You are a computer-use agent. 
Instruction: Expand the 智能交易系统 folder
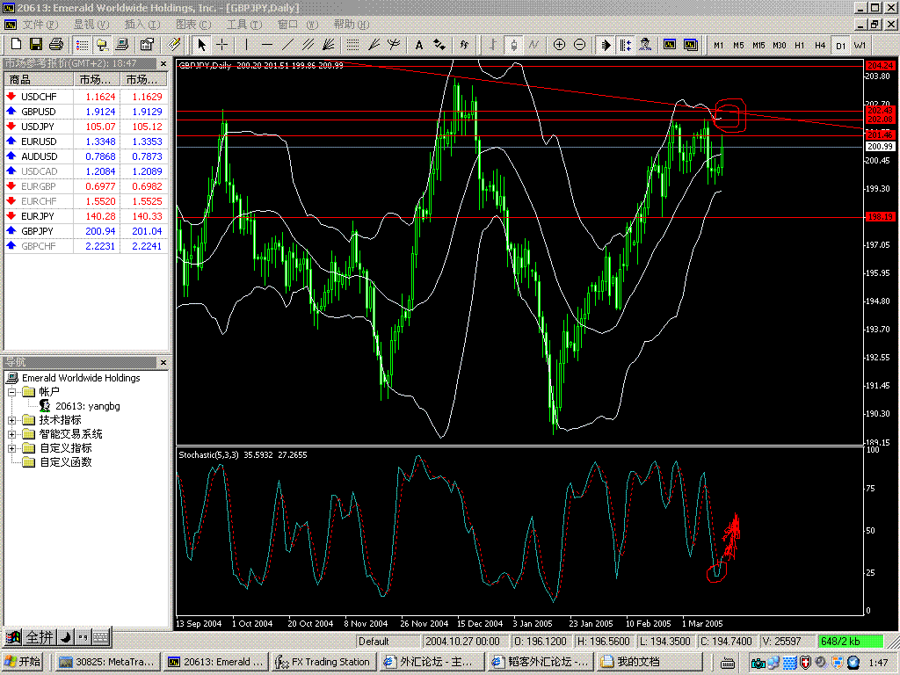12,434
